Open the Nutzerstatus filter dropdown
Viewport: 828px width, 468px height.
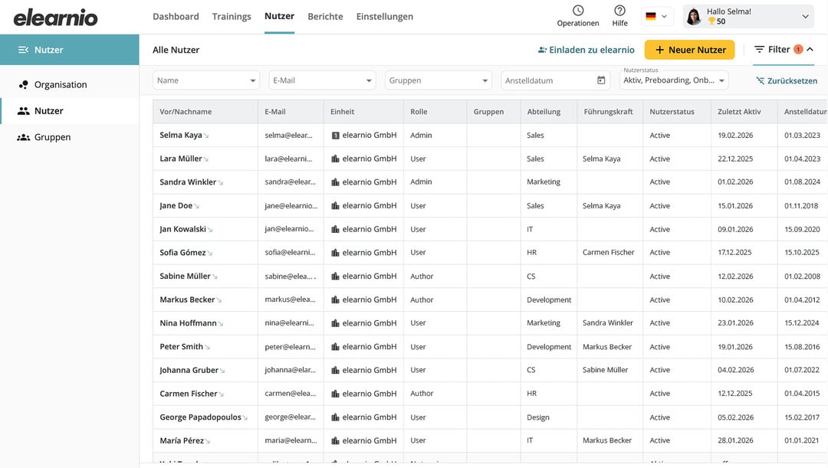coord(674,80)
